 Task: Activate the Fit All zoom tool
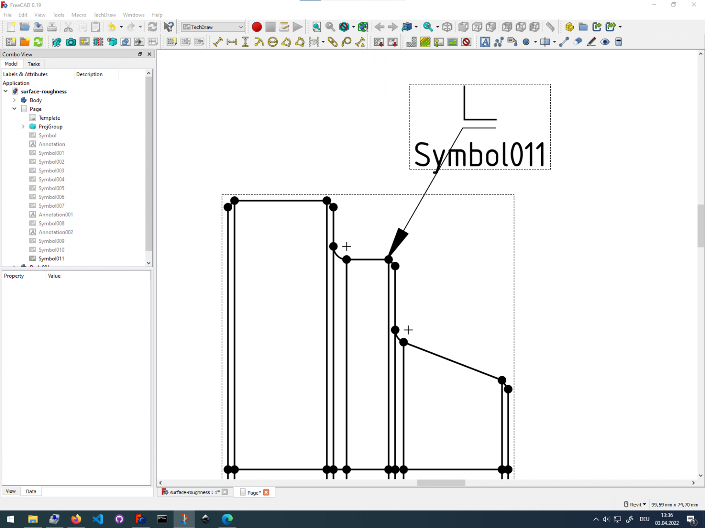point(316,27)
